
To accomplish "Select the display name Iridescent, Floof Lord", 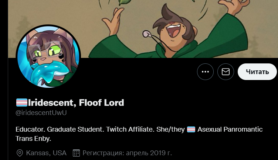I will point(76,102).
